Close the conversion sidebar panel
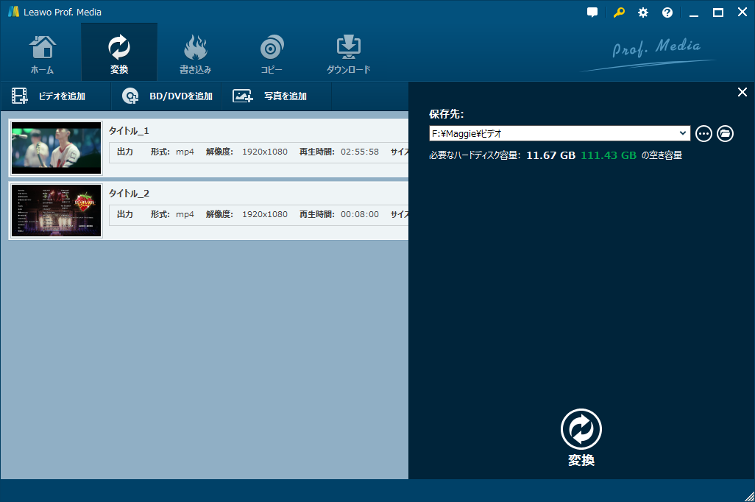 click(x=742, y=92)
